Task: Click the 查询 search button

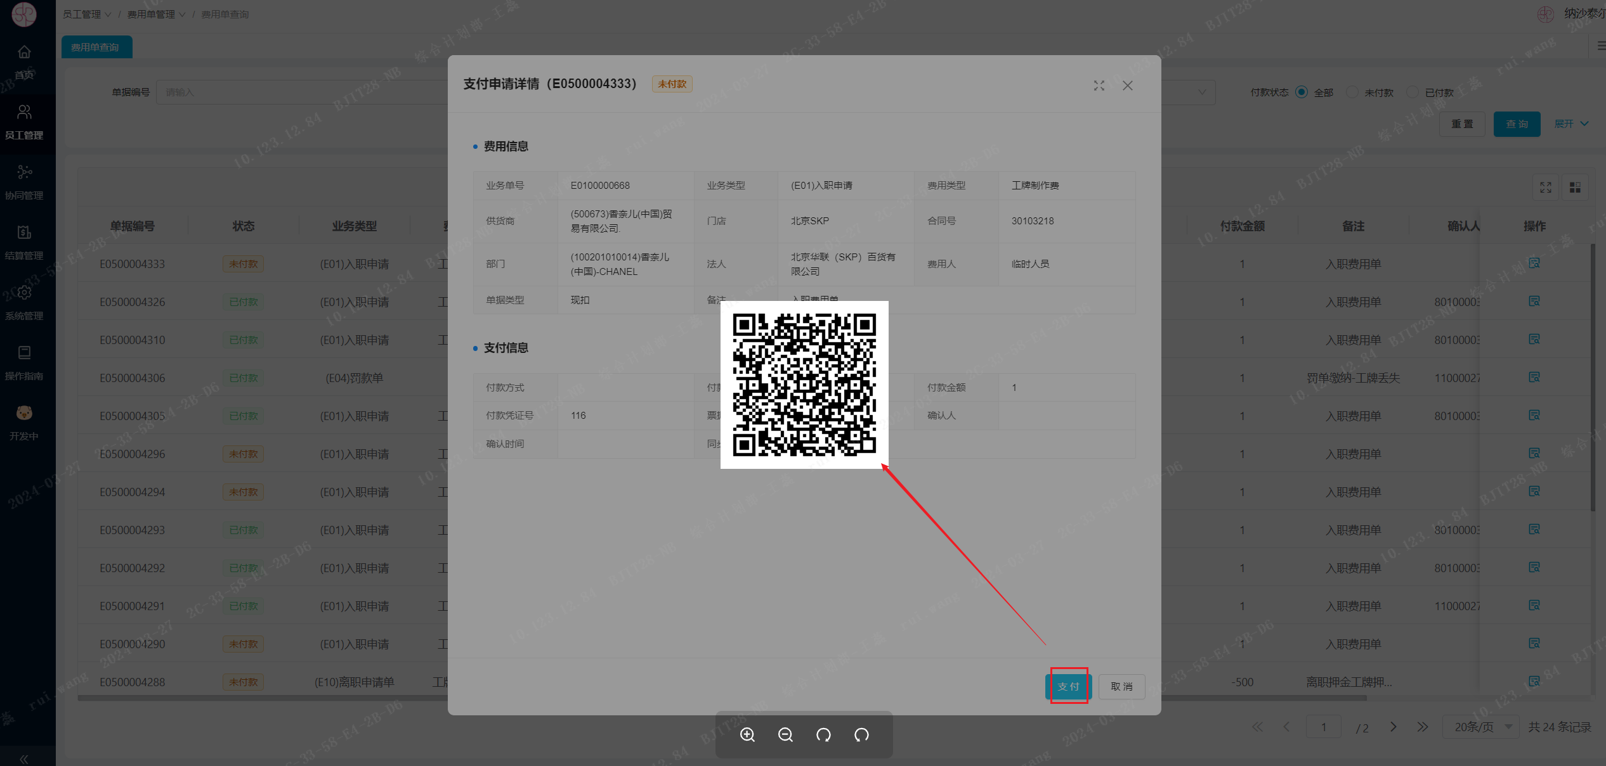Action: (x=1517, y=124)
